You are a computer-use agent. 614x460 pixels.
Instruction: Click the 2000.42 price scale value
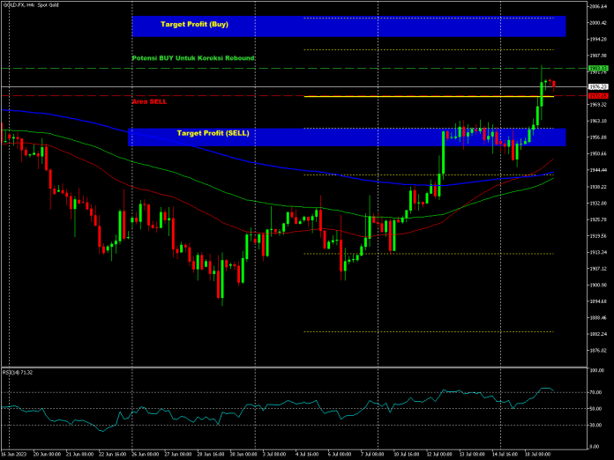(x=598, y=23)
